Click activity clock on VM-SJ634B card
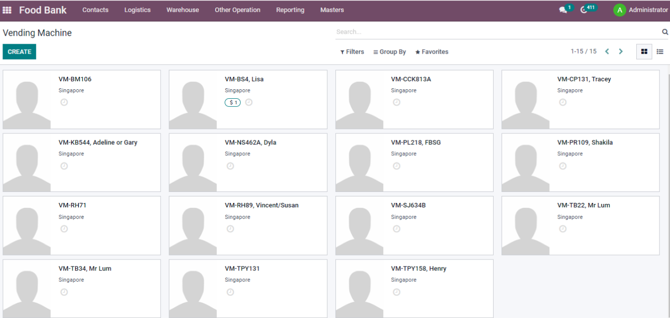Image resolution: width=670 pixels, height=318 pixels. 397,229
